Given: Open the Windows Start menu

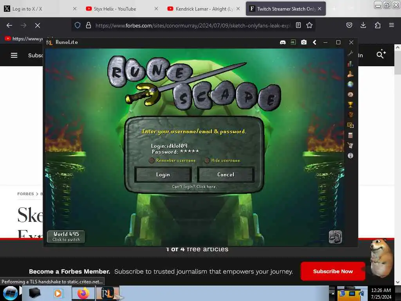Looking at the screenshot, I should click(x=10, y=293).
